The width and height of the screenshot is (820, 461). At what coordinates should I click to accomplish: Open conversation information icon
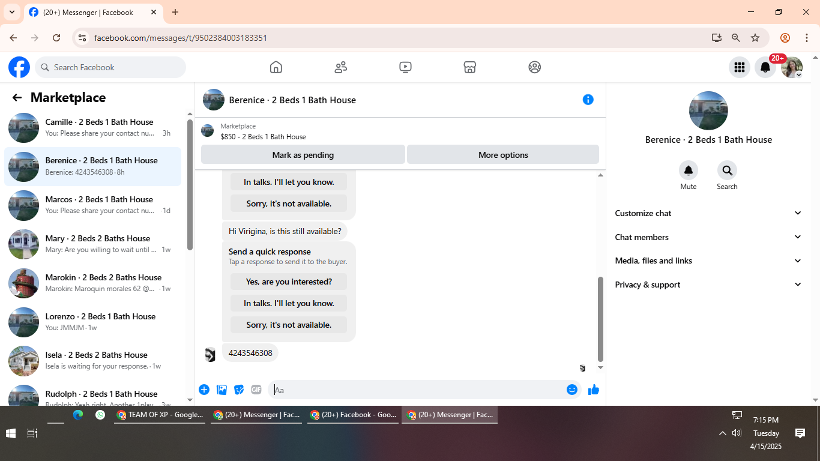click(x=588, y=100)
